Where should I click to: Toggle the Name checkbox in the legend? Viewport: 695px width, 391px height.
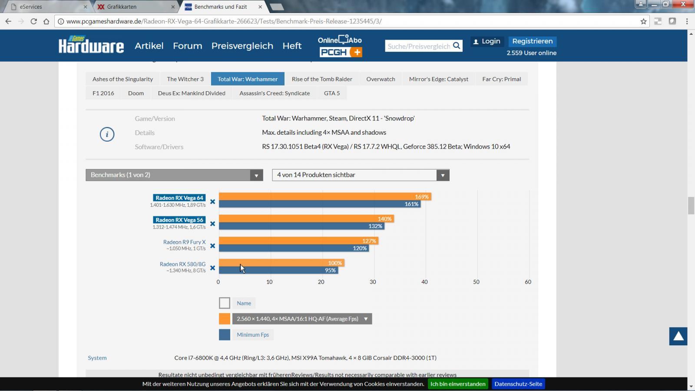tap(225, 303)
